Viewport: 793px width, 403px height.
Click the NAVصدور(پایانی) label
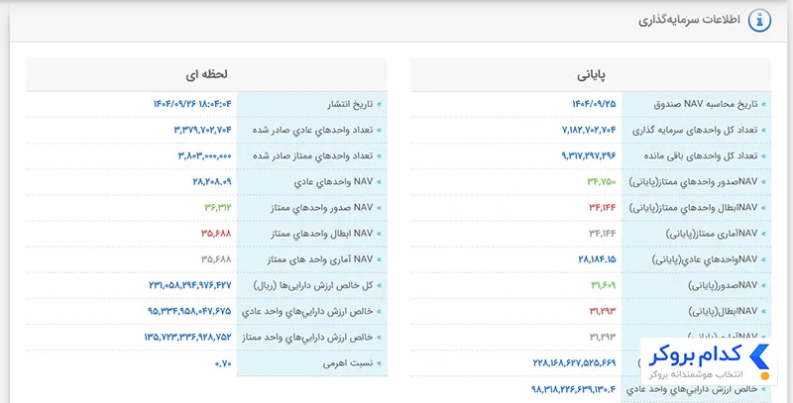click(723, 285)
